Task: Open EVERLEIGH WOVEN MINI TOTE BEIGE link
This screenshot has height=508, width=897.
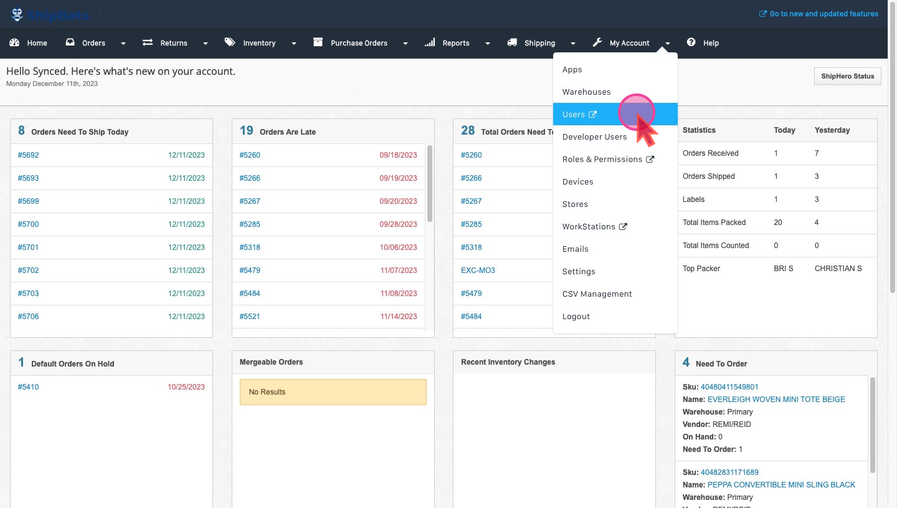Action: (x=776, y=400)
